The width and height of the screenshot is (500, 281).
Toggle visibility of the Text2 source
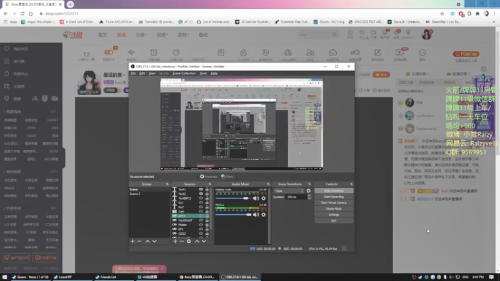tap(201, 194)
